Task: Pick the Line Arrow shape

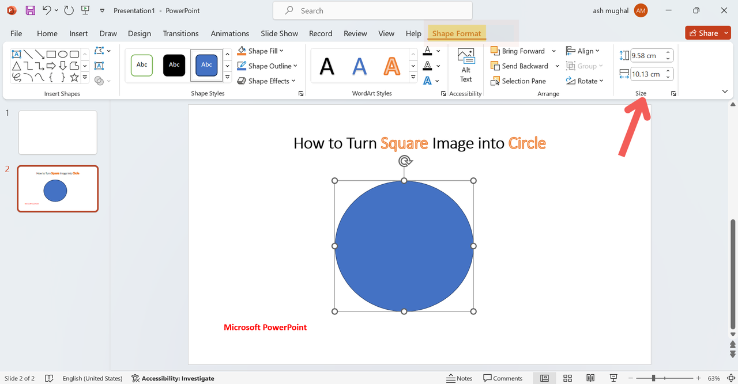Action: tap(40, 54)
